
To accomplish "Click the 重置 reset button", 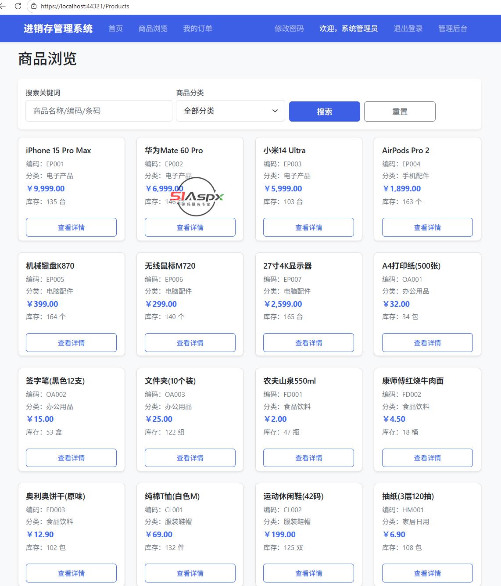I will (x=400, y=111).
